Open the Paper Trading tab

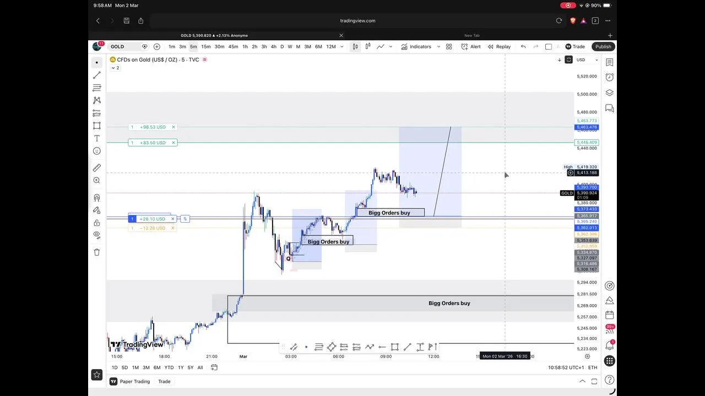[x=130, y=381]
